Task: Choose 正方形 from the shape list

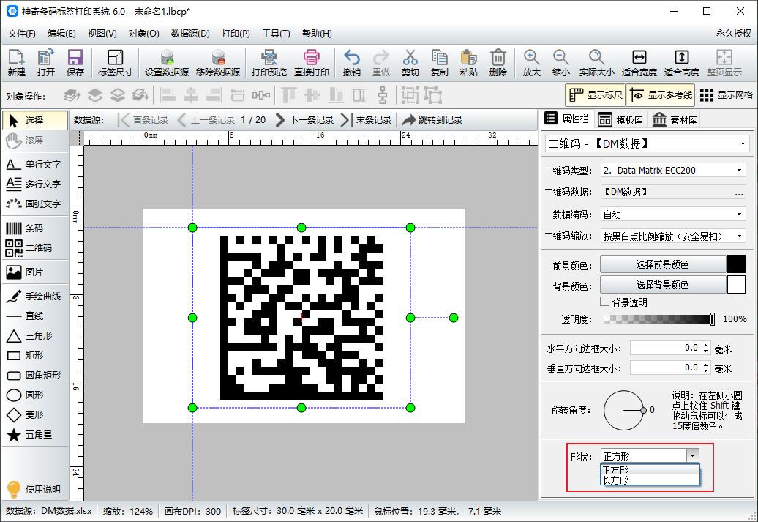Action: [x=650, y=470]
